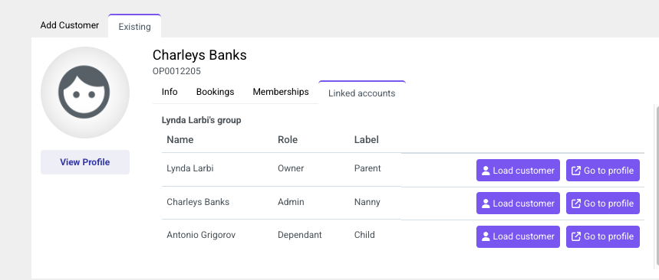This screenshot has height=280, width=659.
Task: Go to Lynda Larbi's profile
Action: pos(603,170)
